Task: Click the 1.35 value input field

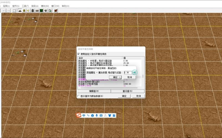Action: pyautogui.click(x=128, y=73)
